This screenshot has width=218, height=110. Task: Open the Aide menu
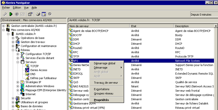pyautogui.click(x=34, y=8)
